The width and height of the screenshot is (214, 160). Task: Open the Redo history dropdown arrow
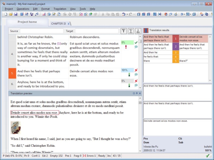pyautogui.click(x=134, y=14)
